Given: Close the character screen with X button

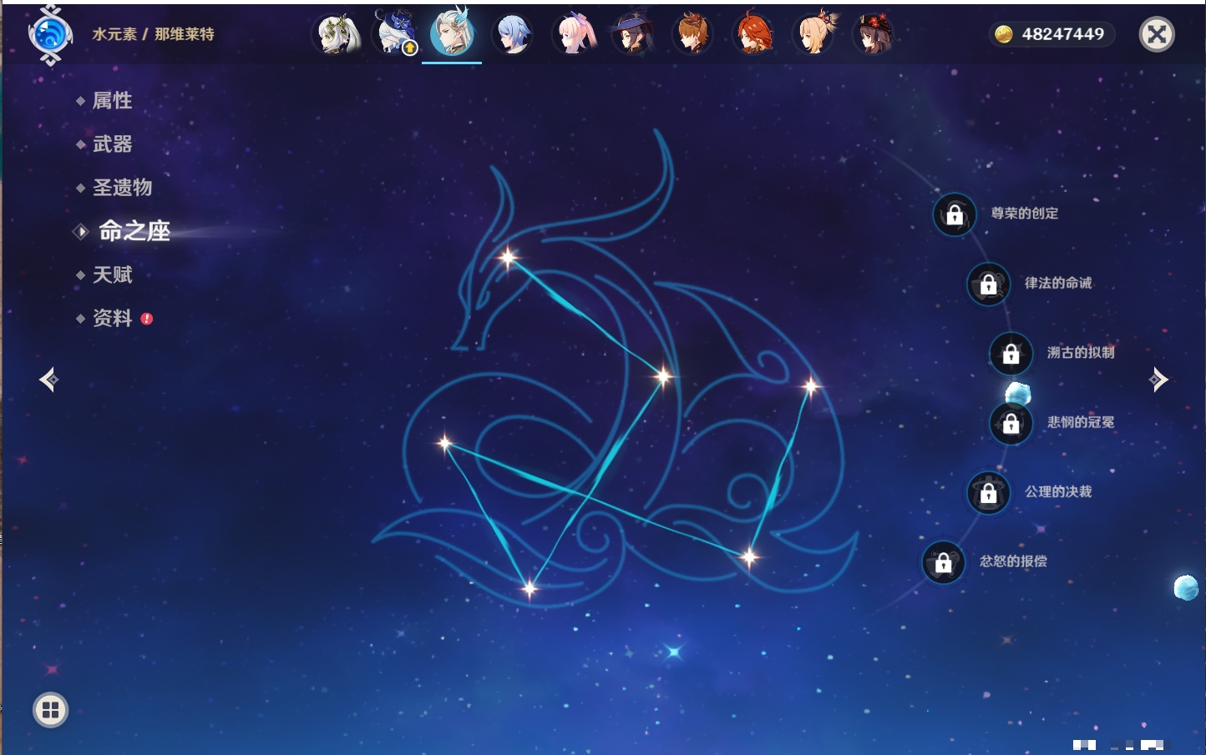Looking at the screenshot, I should click(1157, 34).
